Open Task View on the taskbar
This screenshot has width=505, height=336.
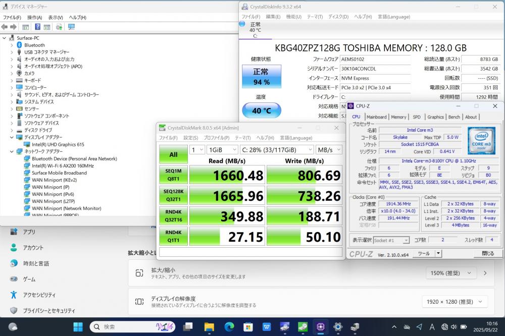click(x=187, y=327)
